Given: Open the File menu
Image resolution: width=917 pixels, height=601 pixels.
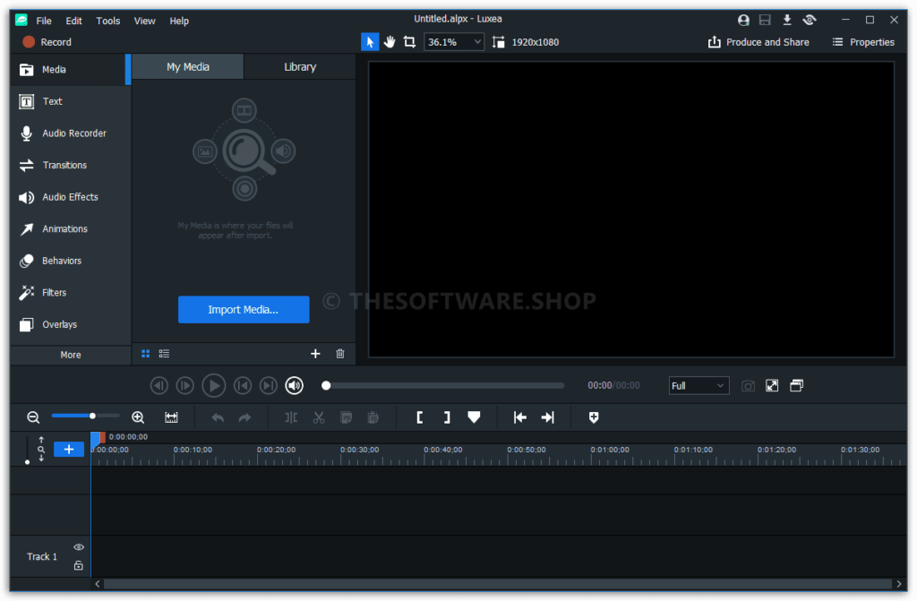Looking at the screenshot, I should point(44,21).
